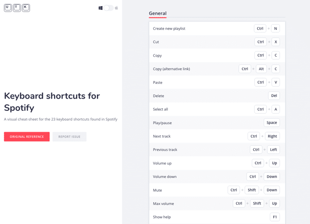Click the Windows logo icon
This screenshot has width=310, height=224.
101,8
